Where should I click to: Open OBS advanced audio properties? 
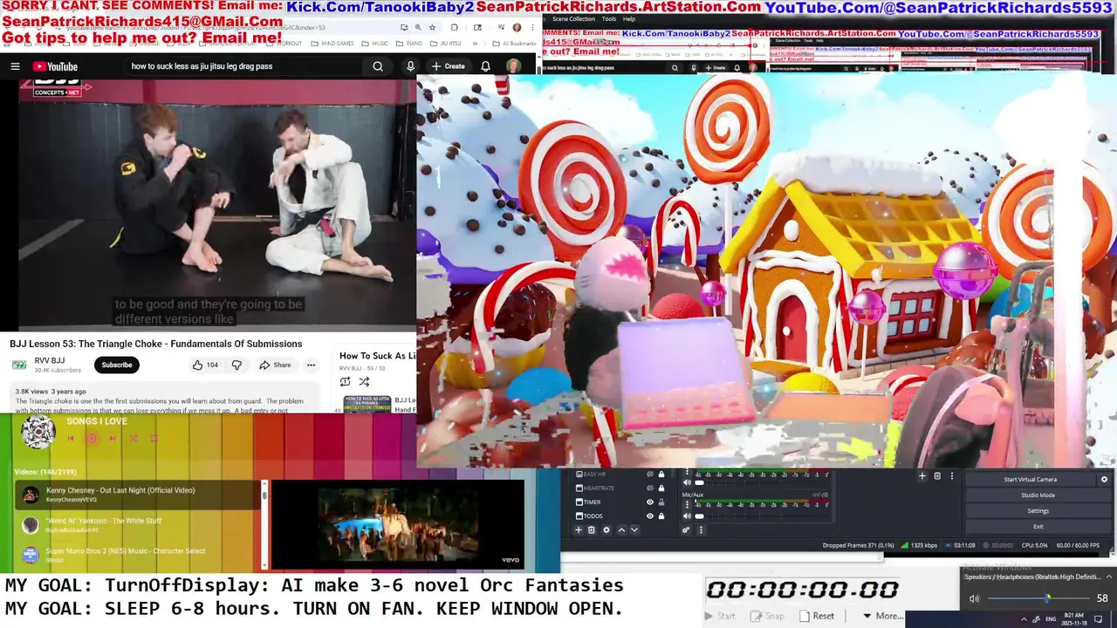tap(686, 530)
